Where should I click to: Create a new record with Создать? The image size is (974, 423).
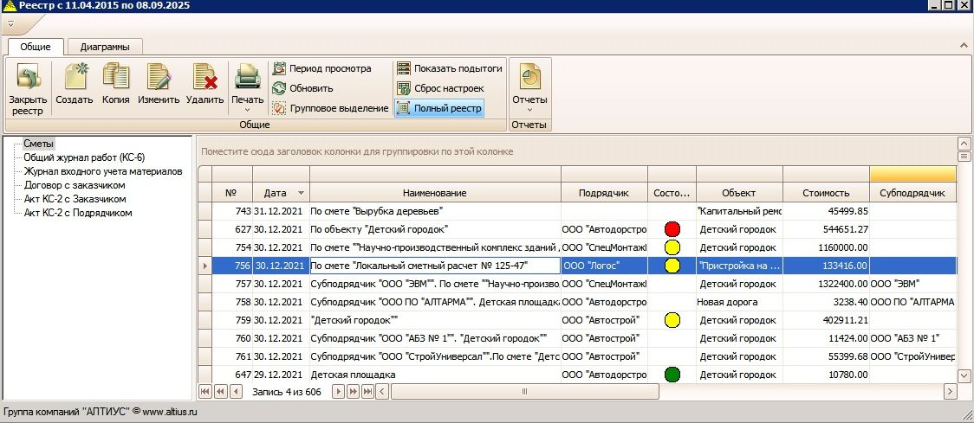75,79
